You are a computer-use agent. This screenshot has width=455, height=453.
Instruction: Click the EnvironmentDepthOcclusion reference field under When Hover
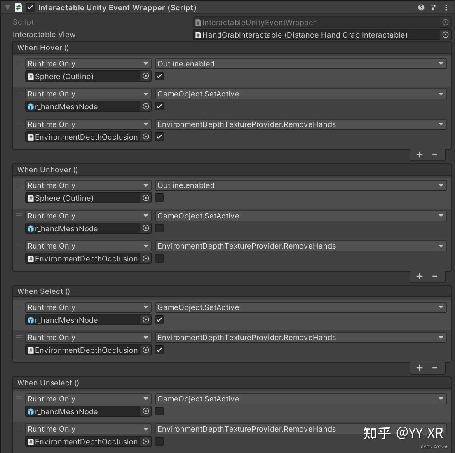[x=82, y=137]
